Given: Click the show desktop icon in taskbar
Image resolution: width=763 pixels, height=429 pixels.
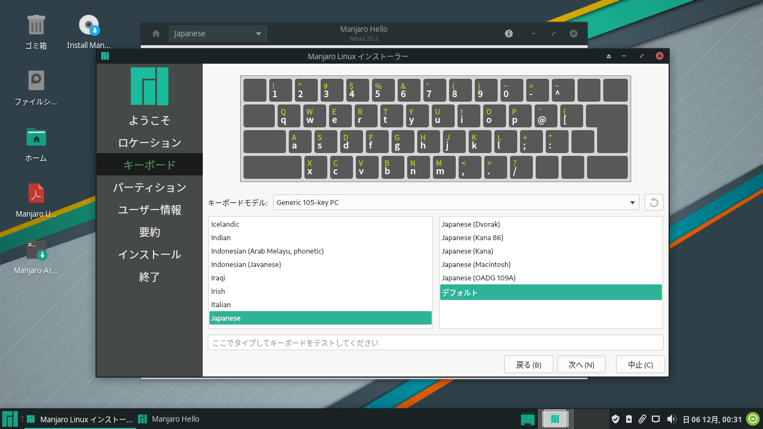Looking at the screenshot, I should (528, 419).
